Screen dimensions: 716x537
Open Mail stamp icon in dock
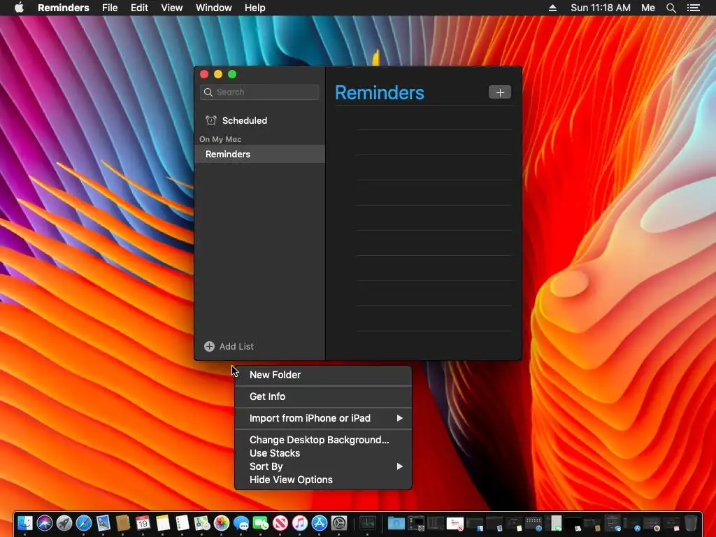coord(103,523)
